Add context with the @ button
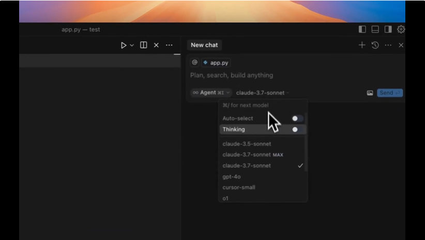The width and height of the screenshot is (425, 240). pyautogui.click(x=194, y=62)
